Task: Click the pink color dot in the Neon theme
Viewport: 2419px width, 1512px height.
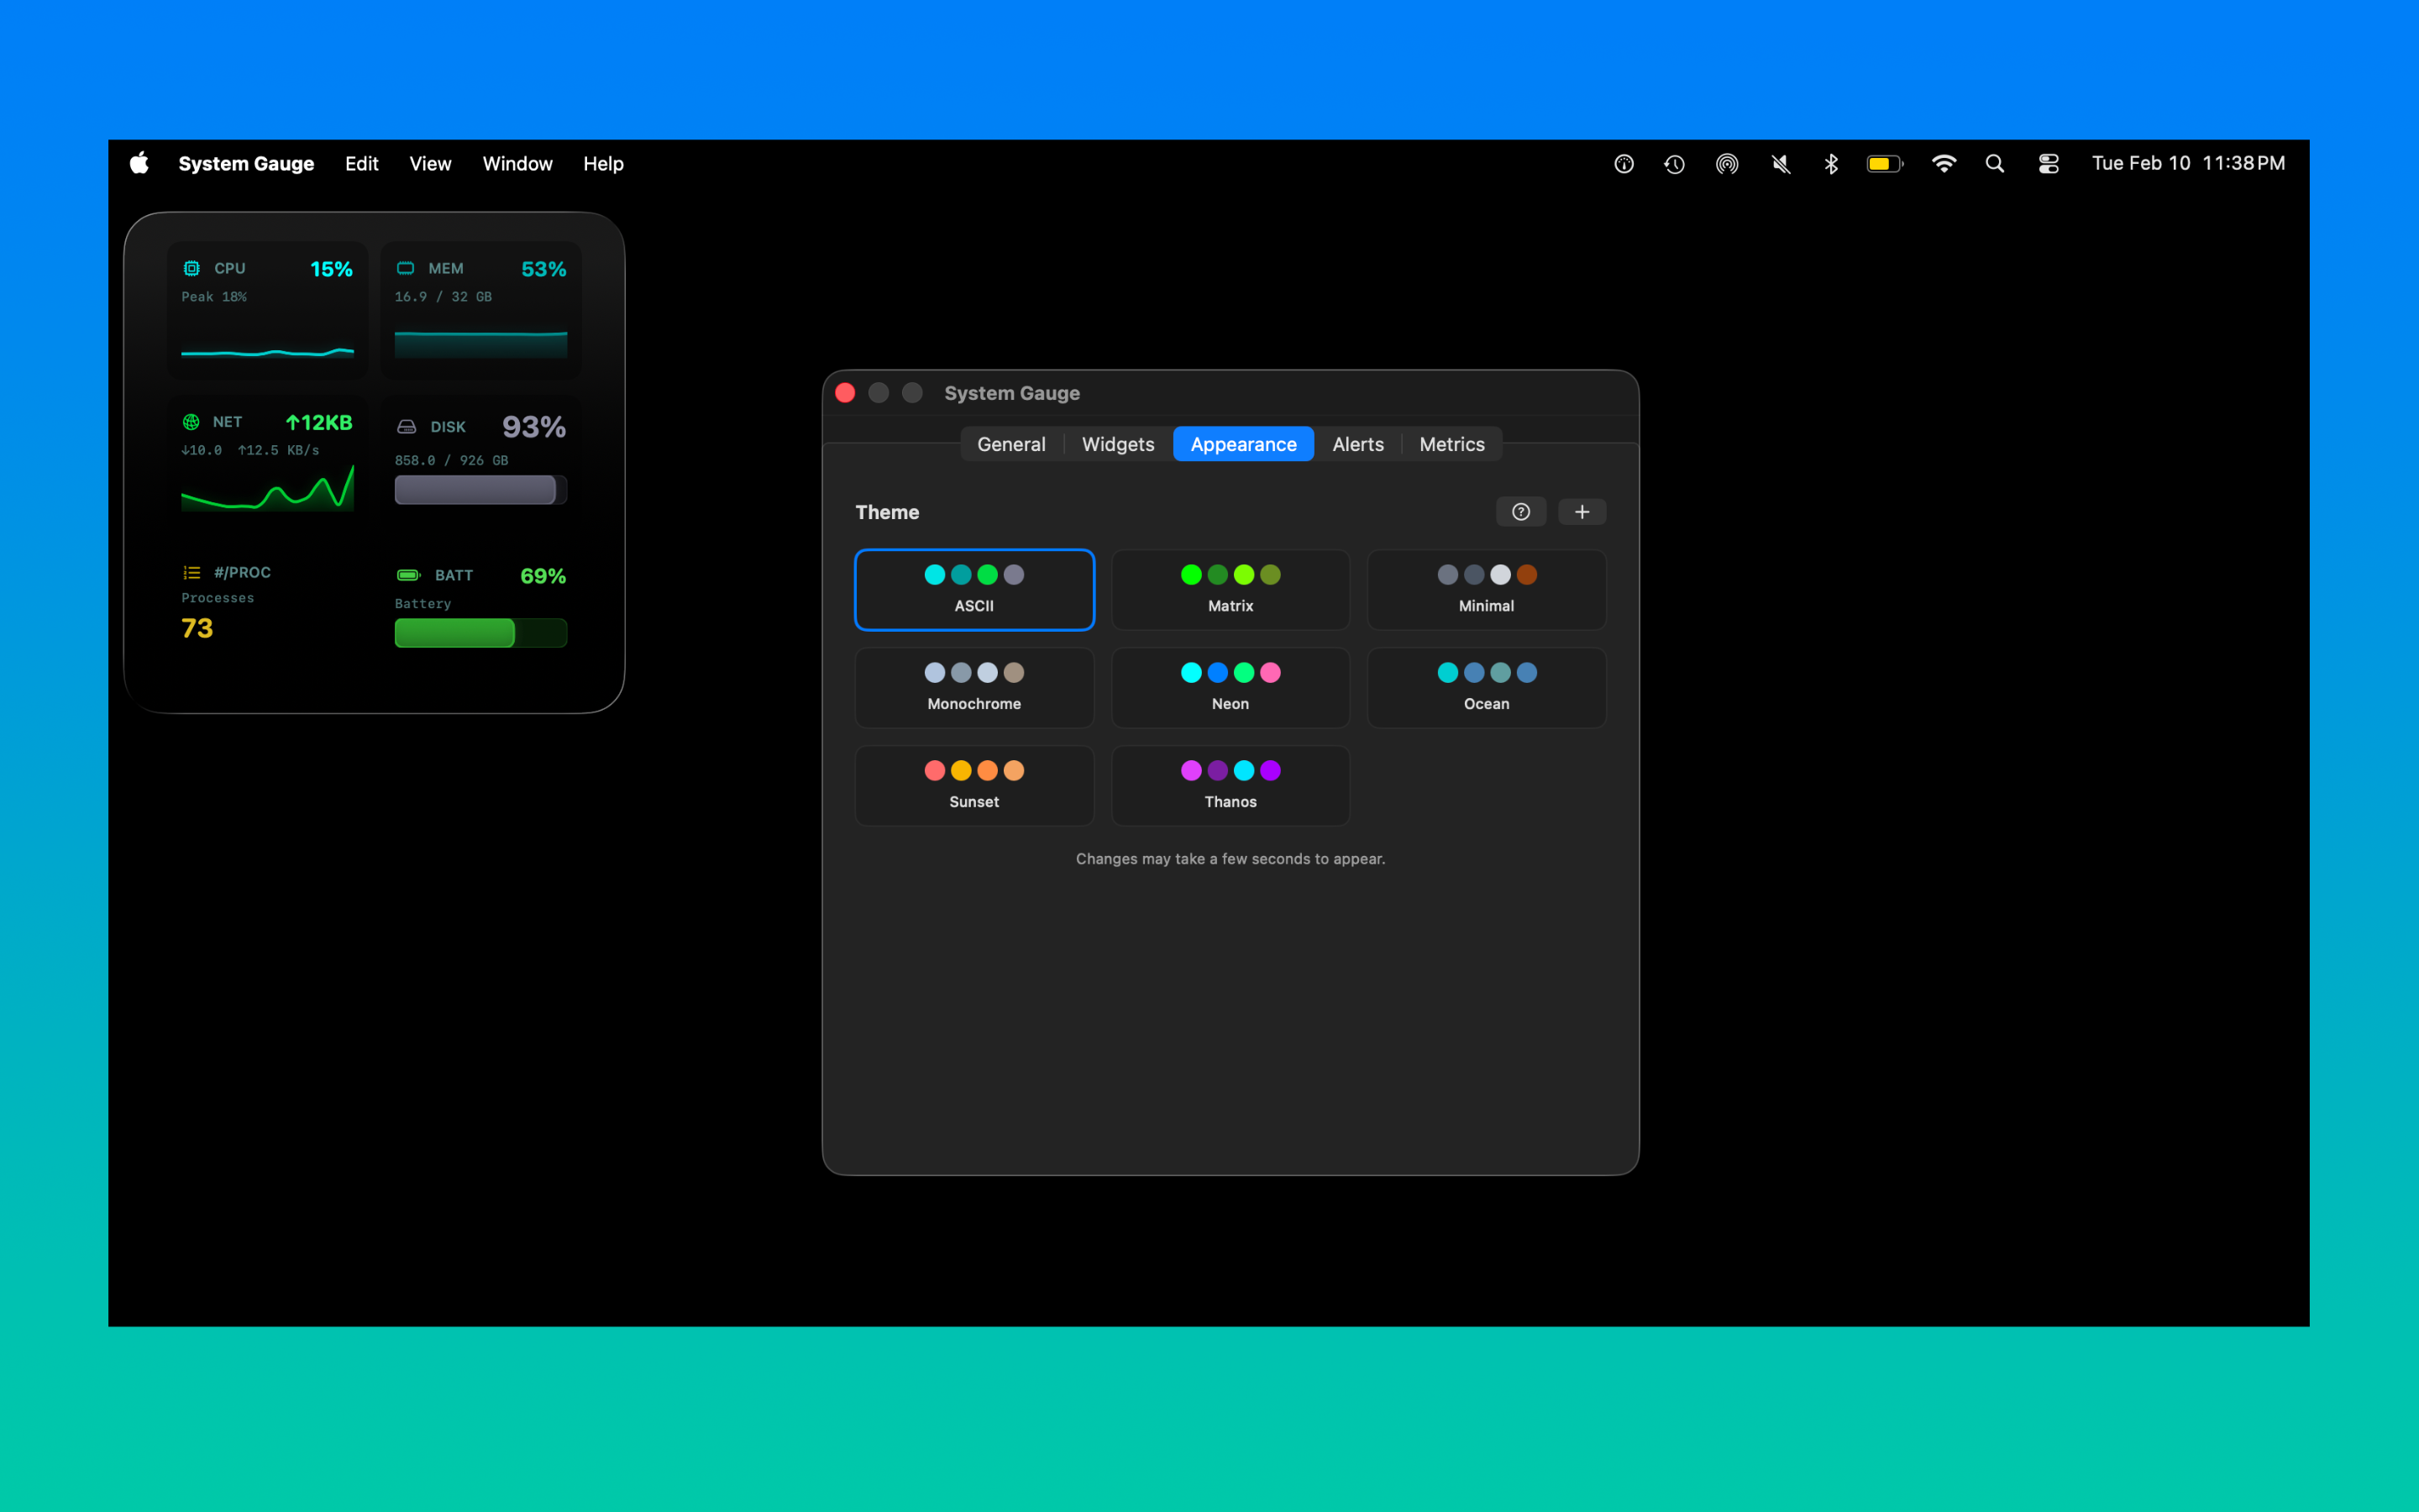Action: 1269,672
